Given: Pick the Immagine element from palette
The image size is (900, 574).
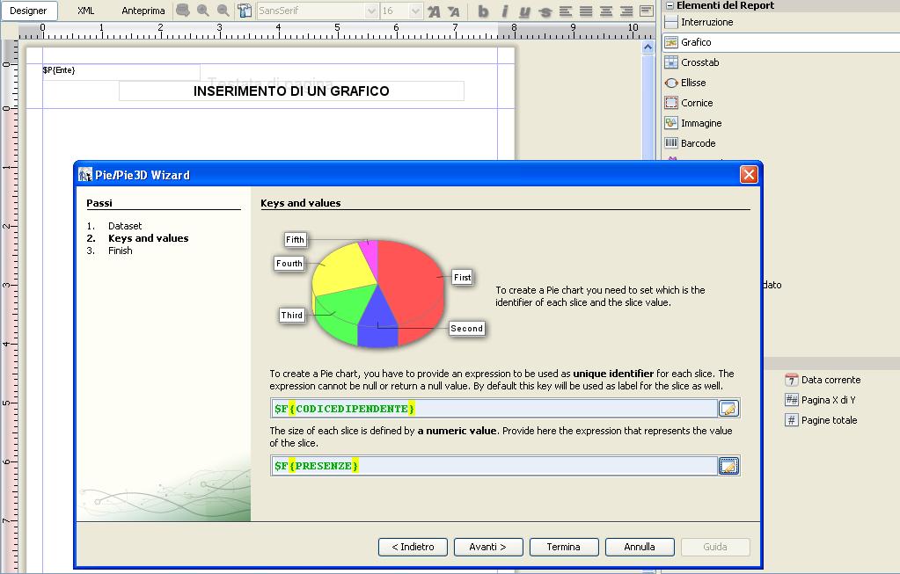Looking at the screenshot, I should click(700, 123).
